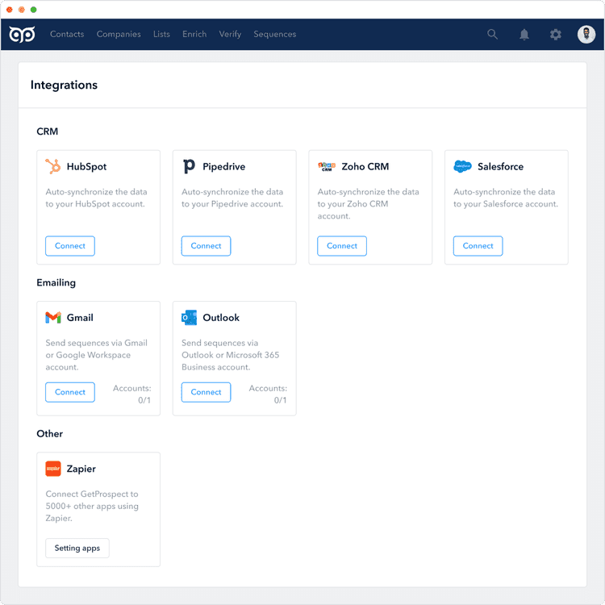Screen dimensions: 605x605
Task: Go to Contacts in the navigation bar
Action: click(67, 35)
